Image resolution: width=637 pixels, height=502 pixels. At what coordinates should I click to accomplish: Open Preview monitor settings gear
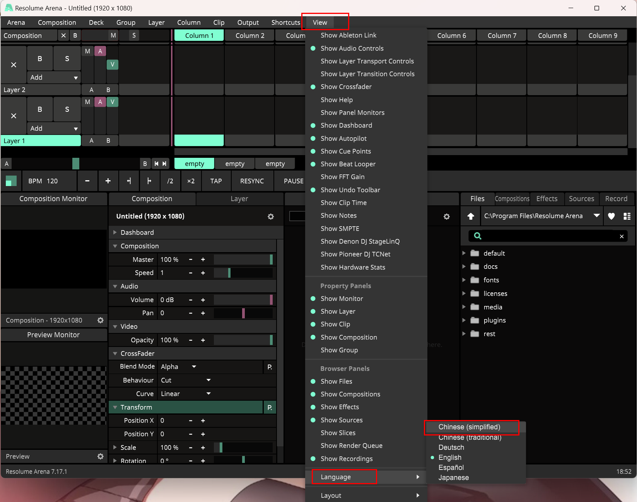[x=101, y=456]
